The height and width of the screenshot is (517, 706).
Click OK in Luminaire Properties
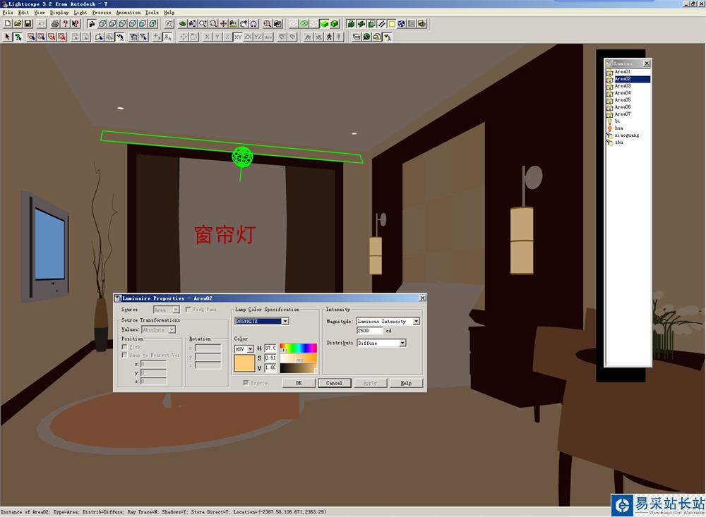(x=299, y=383)
